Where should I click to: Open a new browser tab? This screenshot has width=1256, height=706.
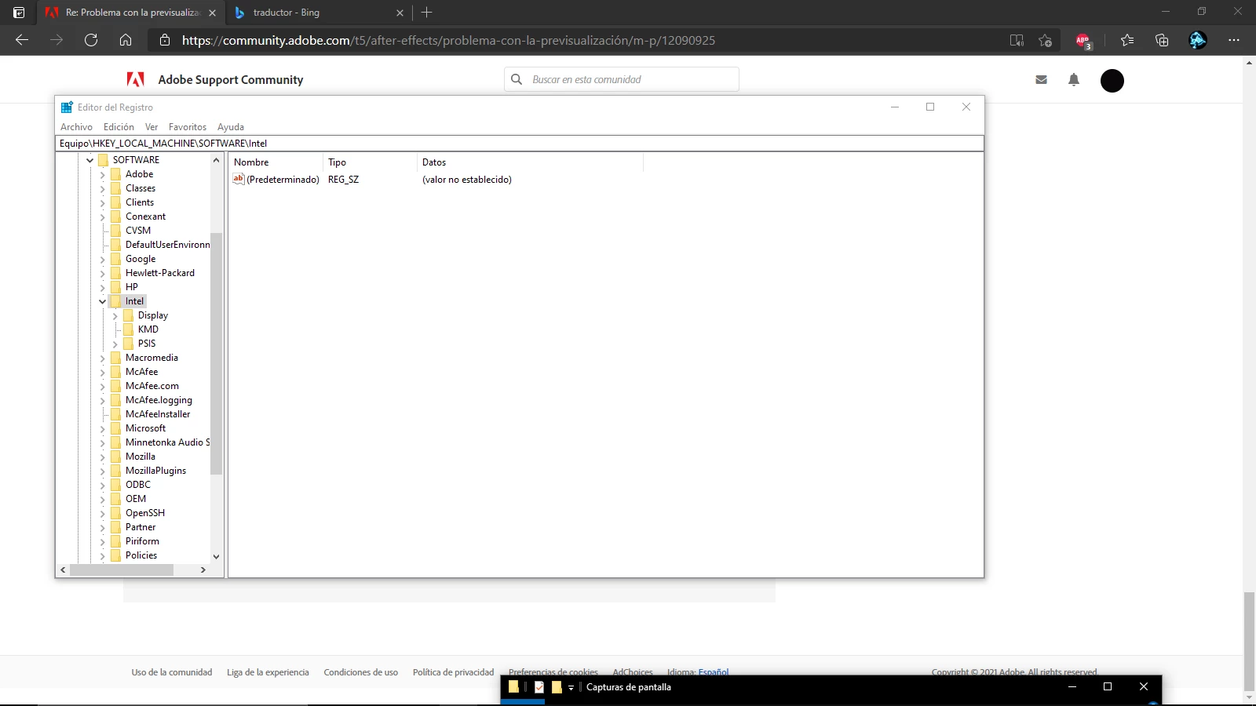point(427,13)
